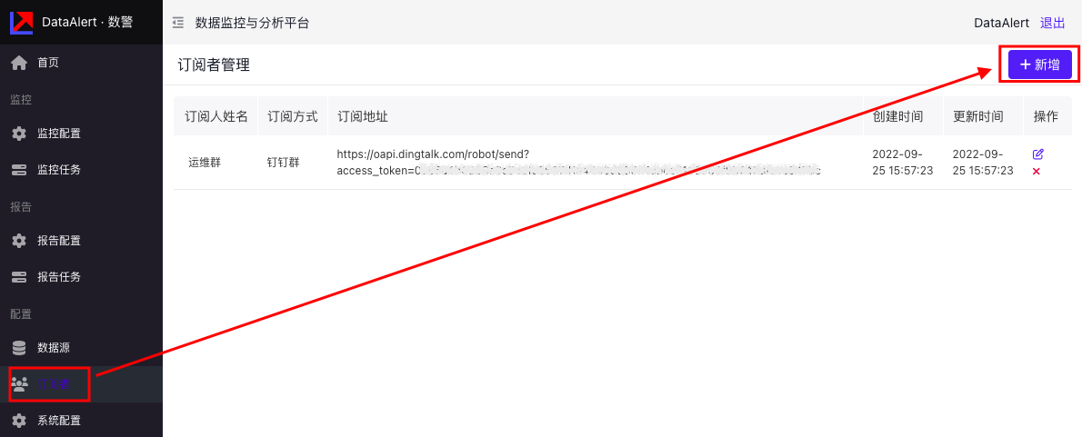This screenshot has height=437, width=1082.
Task: Click the 订阅地址 column header
Action: point(363,116)
